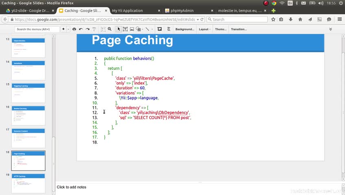Click the Search the menus field

point(37,29)
